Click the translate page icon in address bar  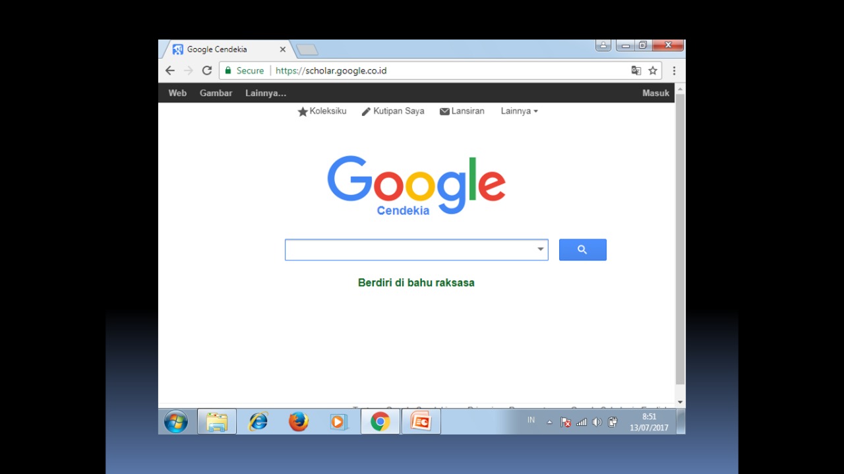(636, 71)
